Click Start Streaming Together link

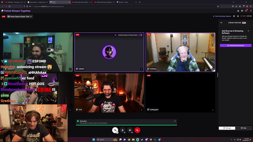222,16
